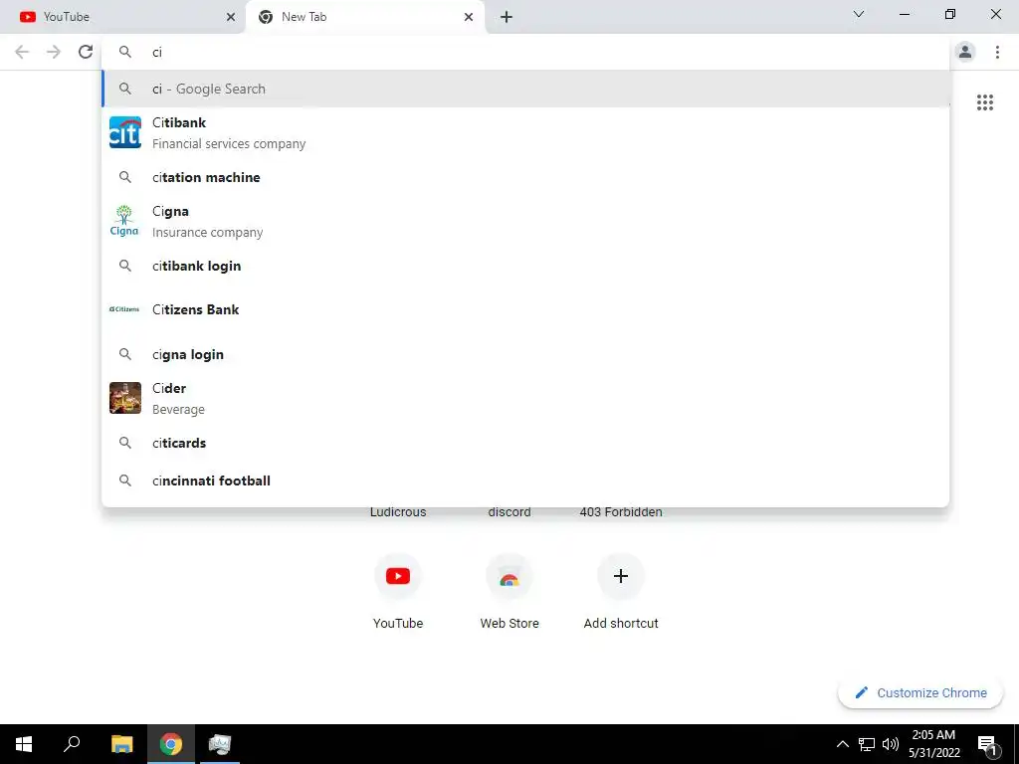Screen dimensions: 1019x764
Task: Open the Chrome profile avatar icon
Action: tap(965, 52)
